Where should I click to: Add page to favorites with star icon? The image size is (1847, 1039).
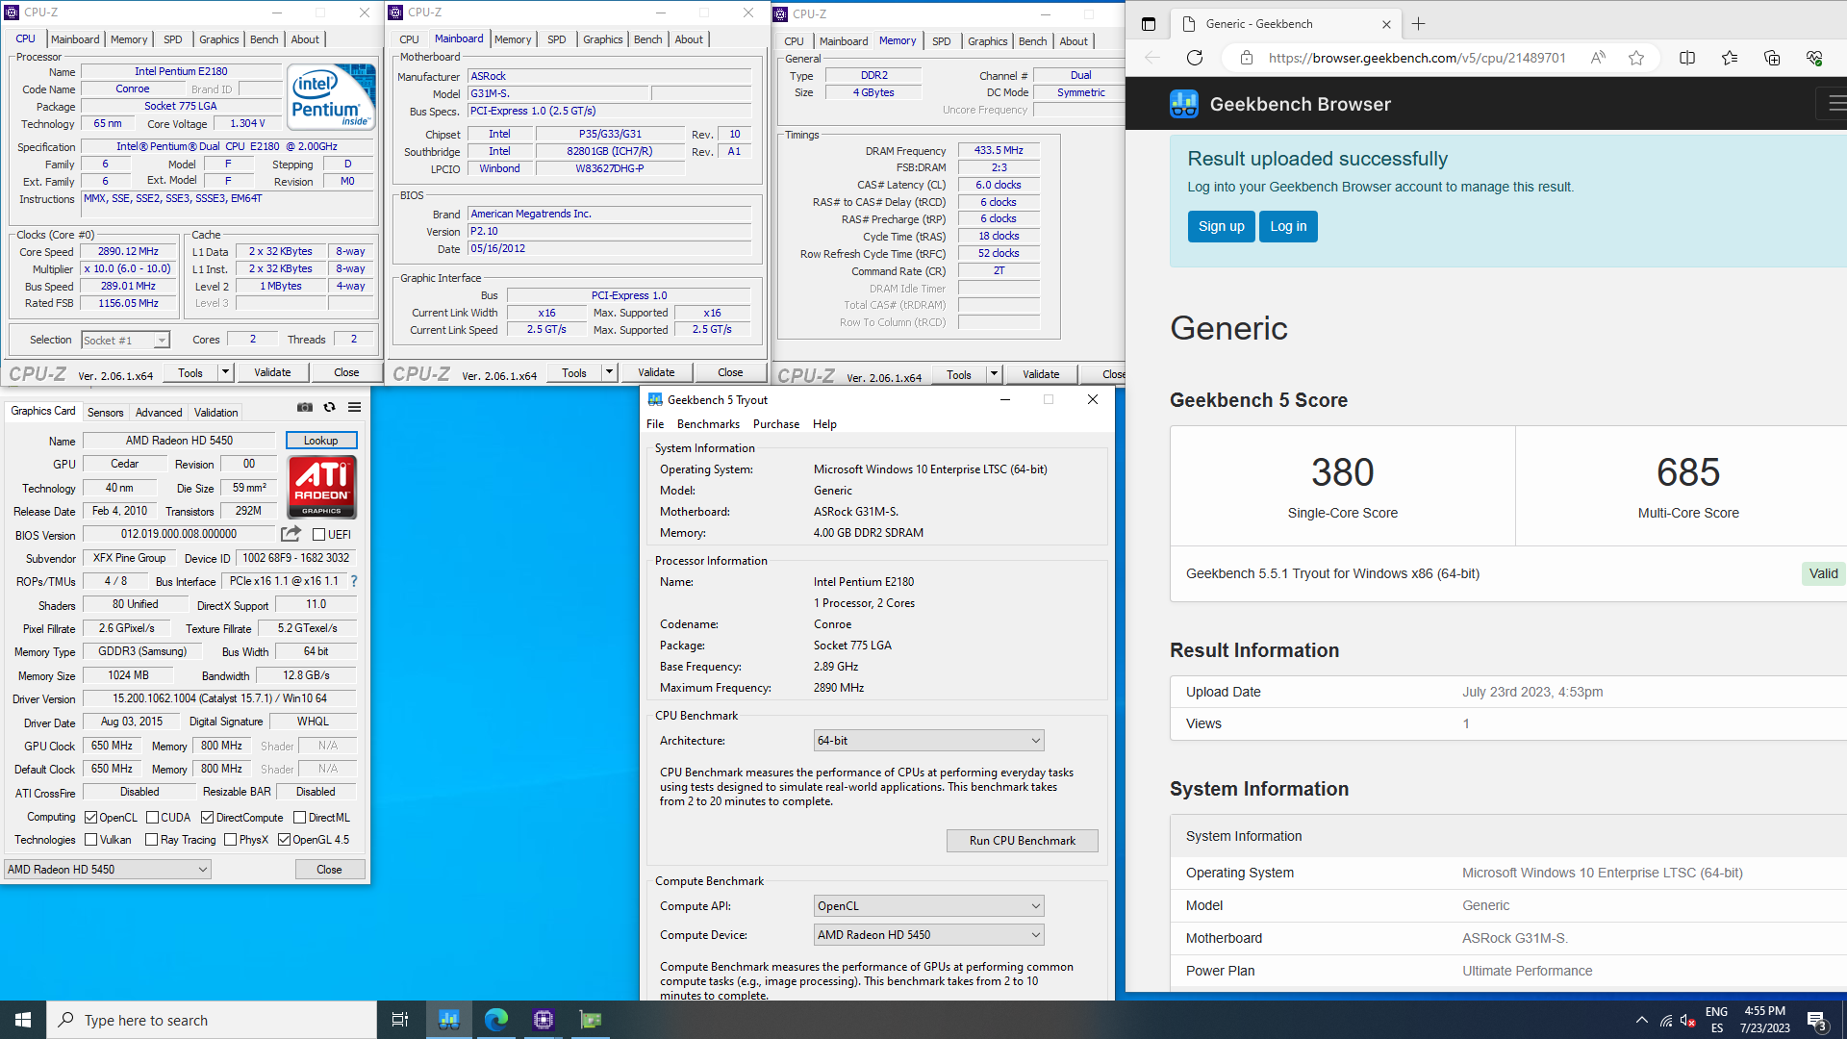click(1636, 58)
